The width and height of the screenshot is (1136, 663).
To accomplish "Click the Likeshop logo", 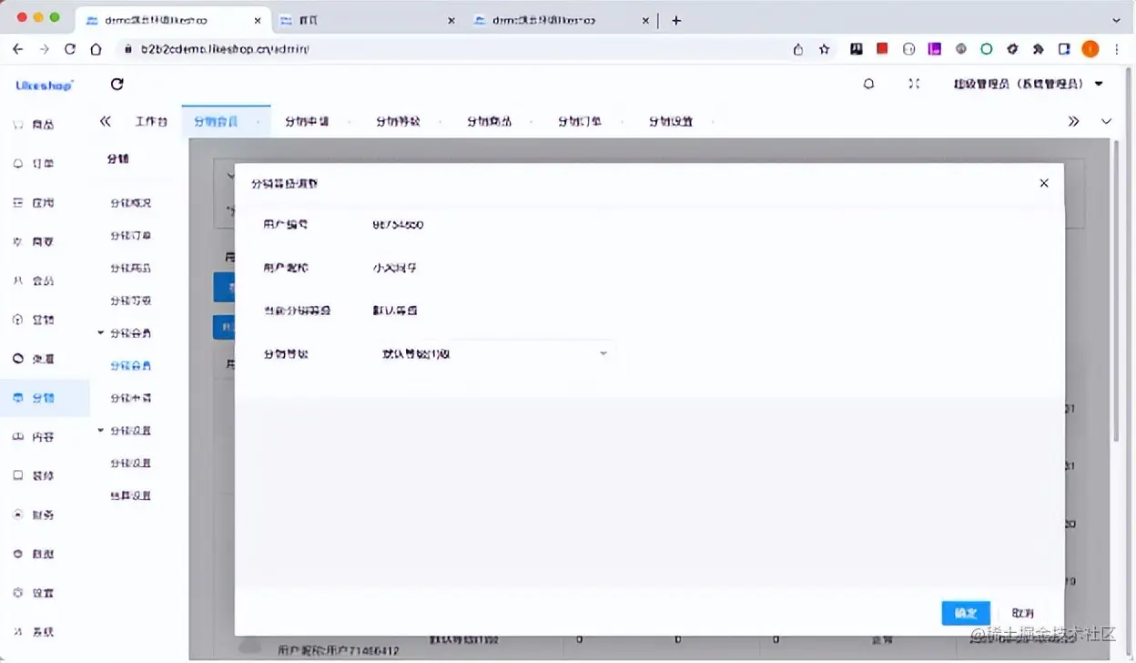I will (x=44, y=85).
